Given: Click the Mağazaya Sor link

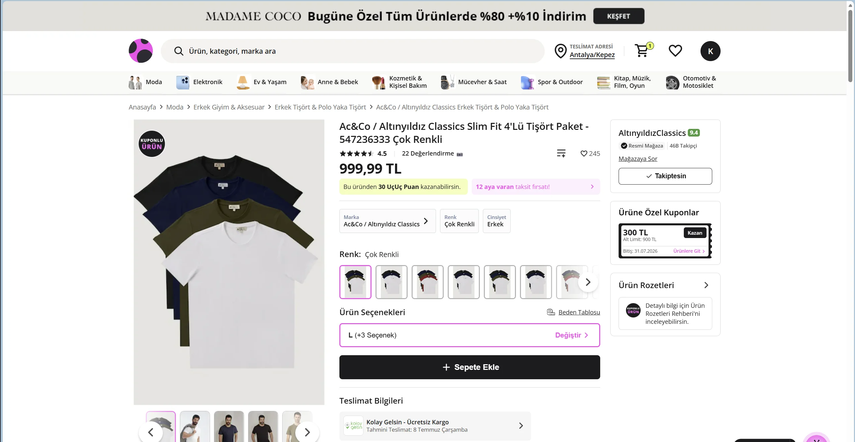Looking at the screenshot, I should [638, 159].
